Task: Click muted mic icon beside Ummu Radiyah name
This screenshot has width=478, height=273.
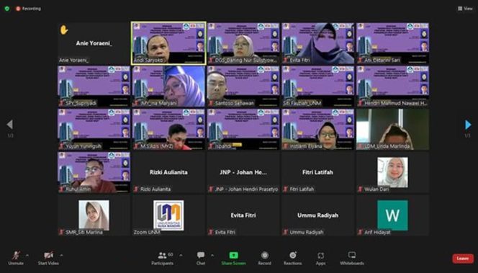Action: tap(286, 232)
